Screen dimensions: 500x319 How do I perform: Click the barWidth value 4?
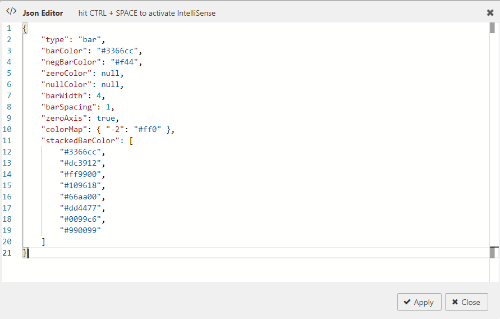(98, 95)
